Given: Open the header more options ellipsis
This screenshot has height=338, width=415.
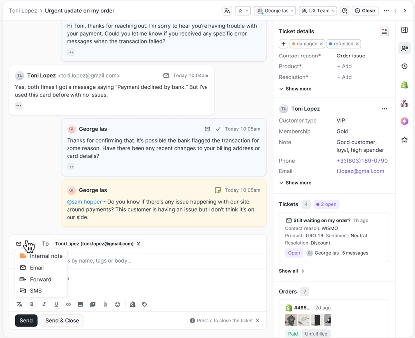Looking at the screenshot, I should coord(386,11).
